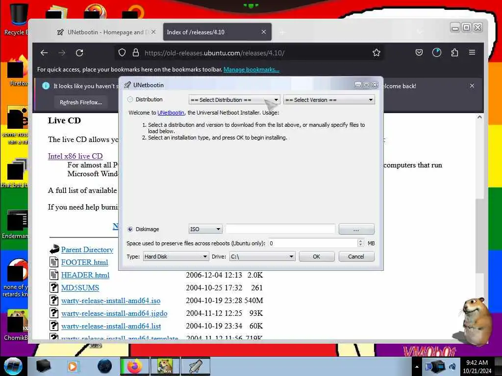Open the Parent Directory link
502x376 pixels.
coord(87,250)
